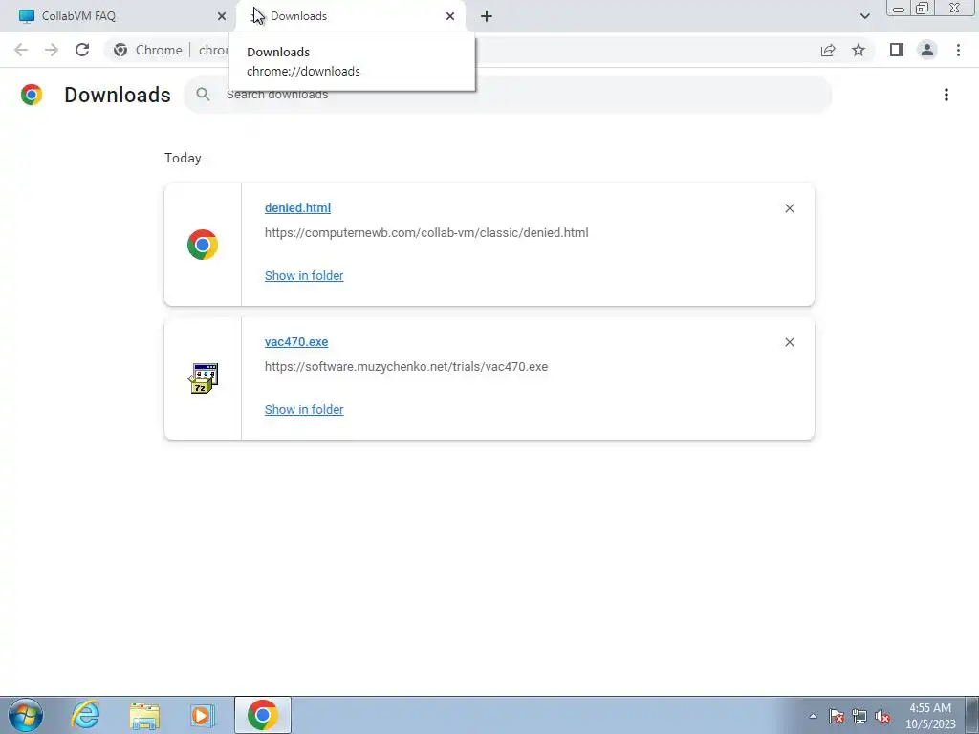Close the CollabVM FAQ tab

coord(221,16)
